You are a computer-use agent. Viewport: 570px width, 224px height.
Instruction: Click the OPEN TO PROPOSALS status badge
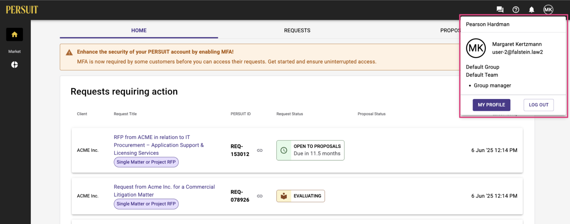click(x=310, y=150)
